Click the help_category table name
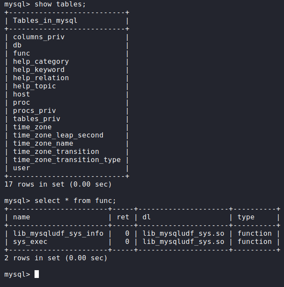The width and height of the screenshot is (284, 287). pos(41,62)
